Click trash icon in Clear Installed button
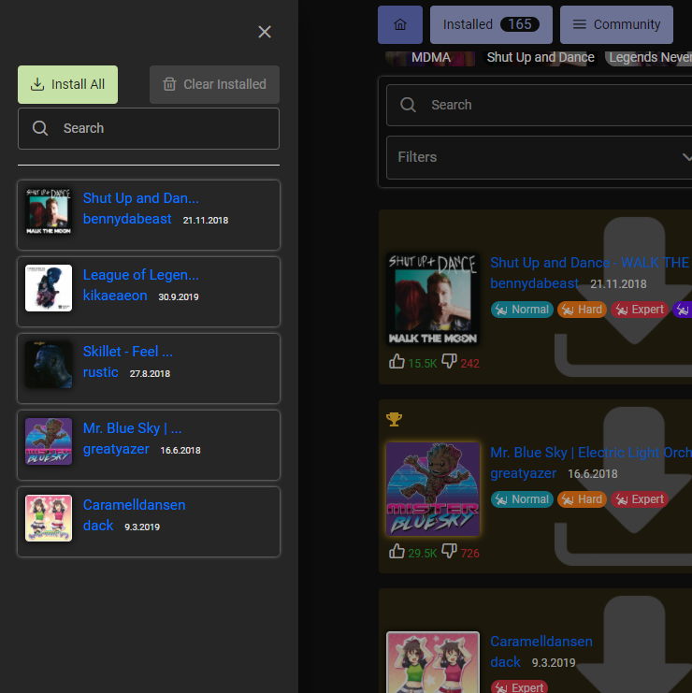Screen dimensions: 692x693 point(169,84)
